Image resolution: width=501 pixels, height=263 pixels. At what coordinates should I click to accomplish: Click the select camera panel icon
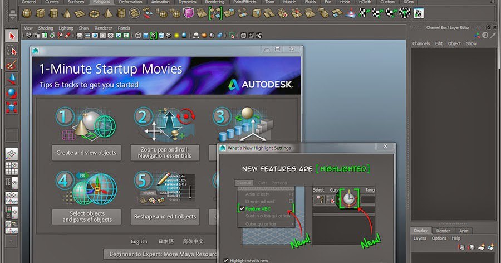[29, 36]
